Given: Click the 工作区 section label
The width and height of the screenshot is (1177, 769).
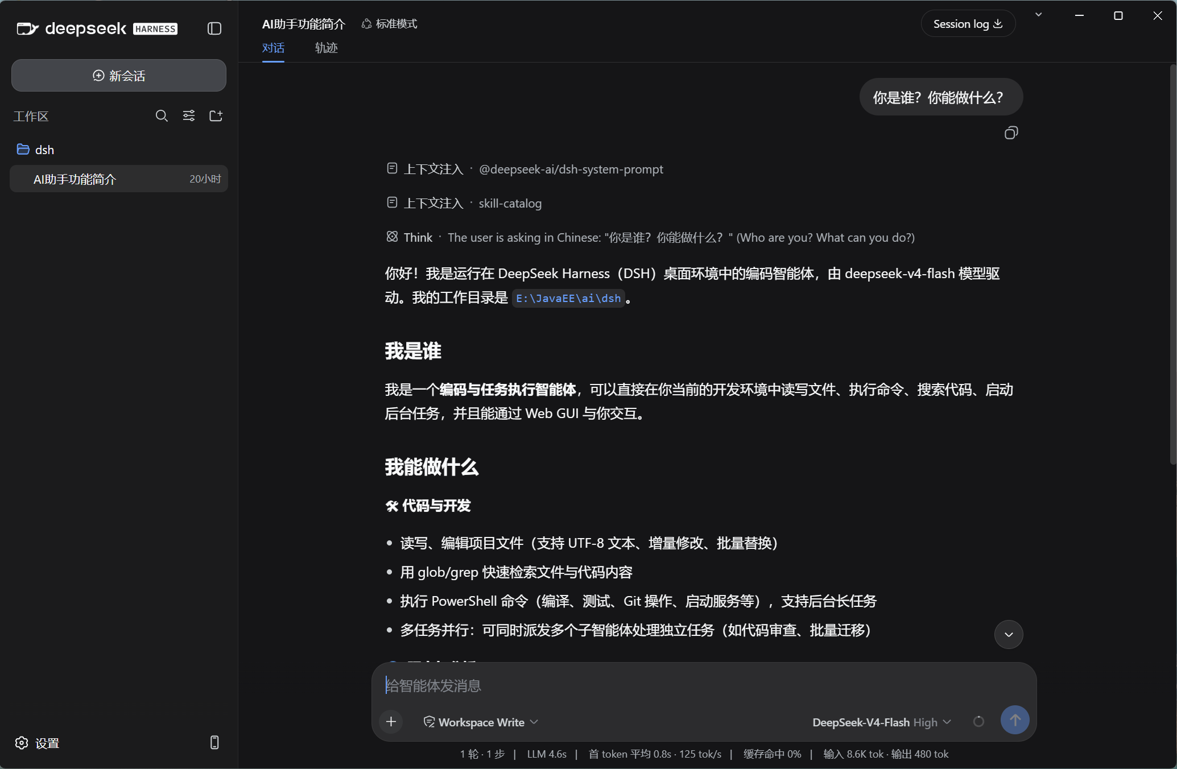Looking at the screenshot, I should pos(31,117).
